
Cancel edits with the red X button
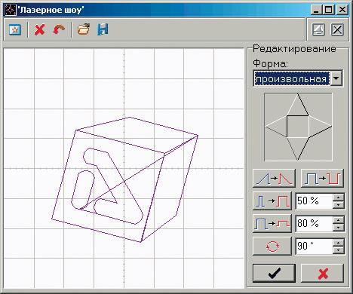(323, 273)
